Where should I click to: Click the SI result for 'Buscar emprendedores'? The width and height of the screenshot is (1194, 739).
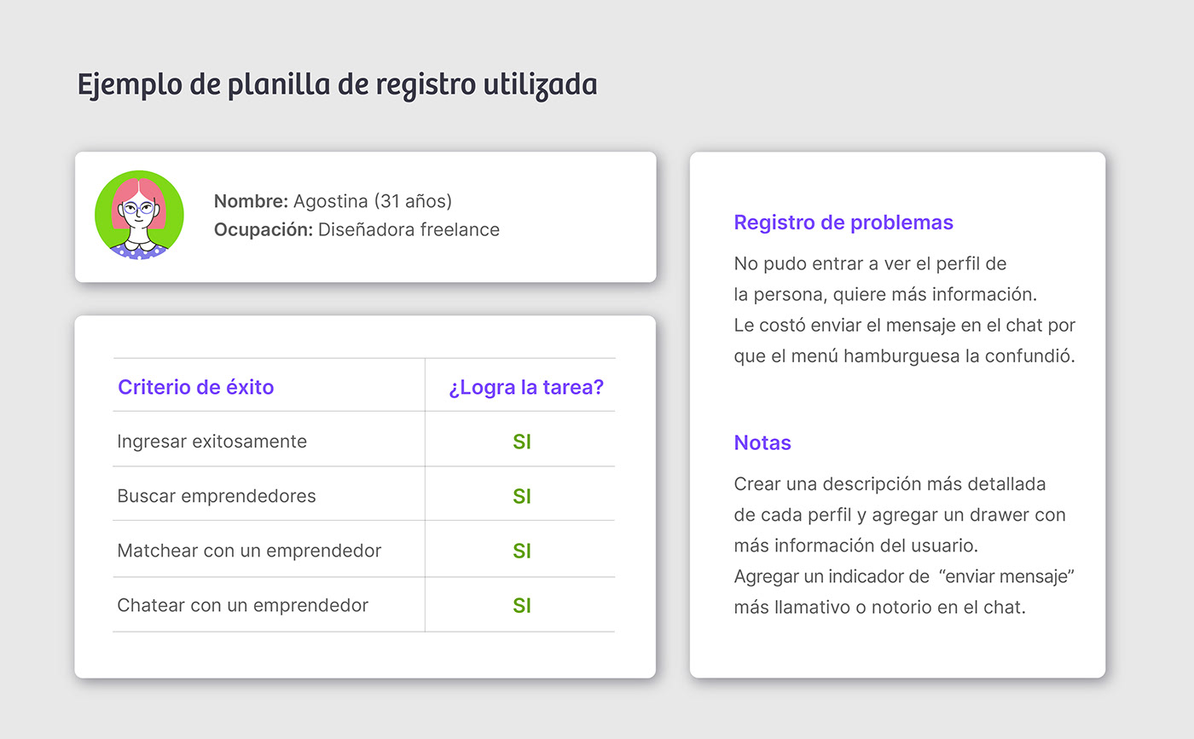pos(522,496)
